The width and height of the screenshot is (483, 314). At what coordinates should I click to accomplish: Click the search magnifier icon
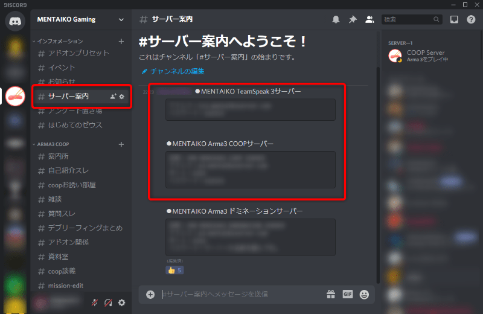tap(436, 19)
